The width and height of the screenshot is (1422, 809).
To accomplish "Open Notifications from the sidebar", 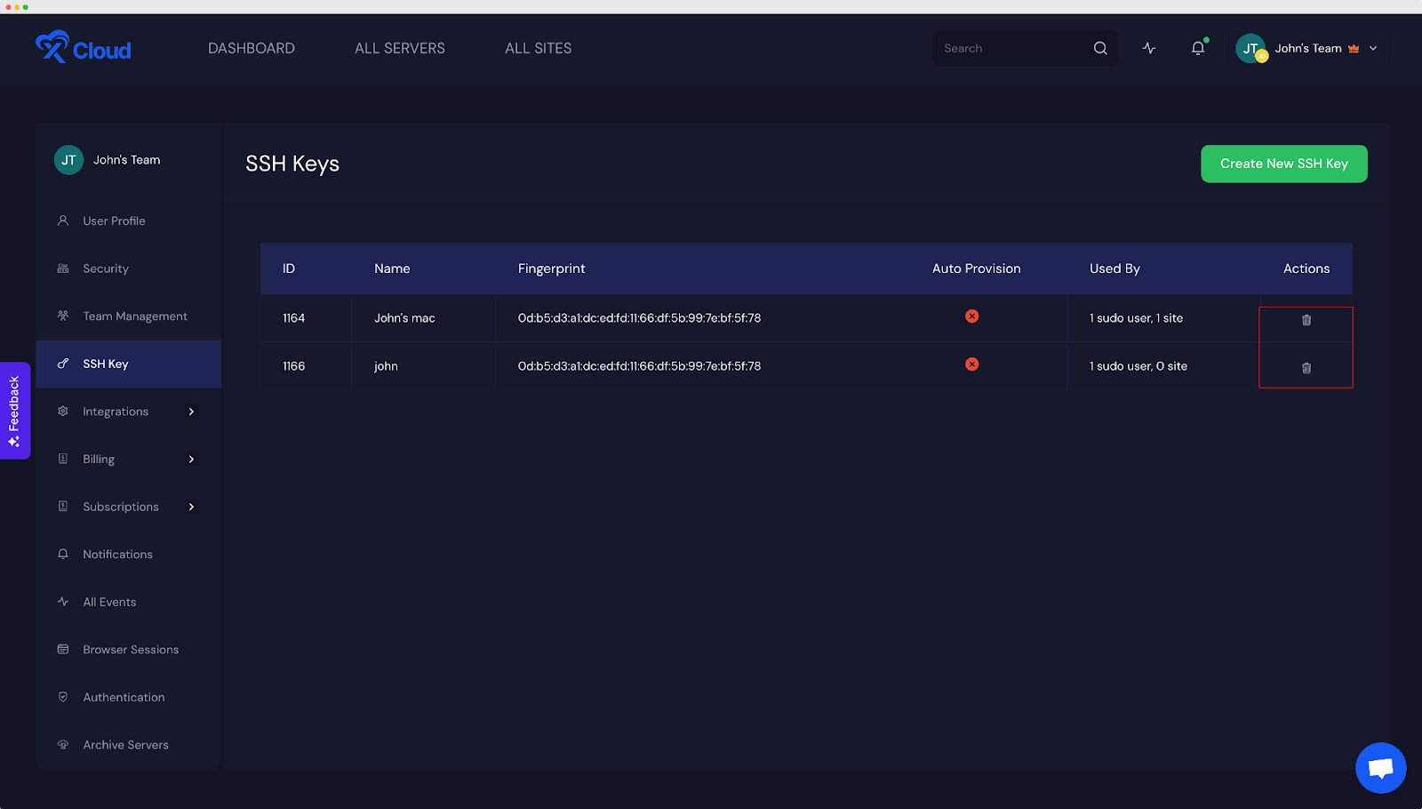I will click(x=62, y=554).
